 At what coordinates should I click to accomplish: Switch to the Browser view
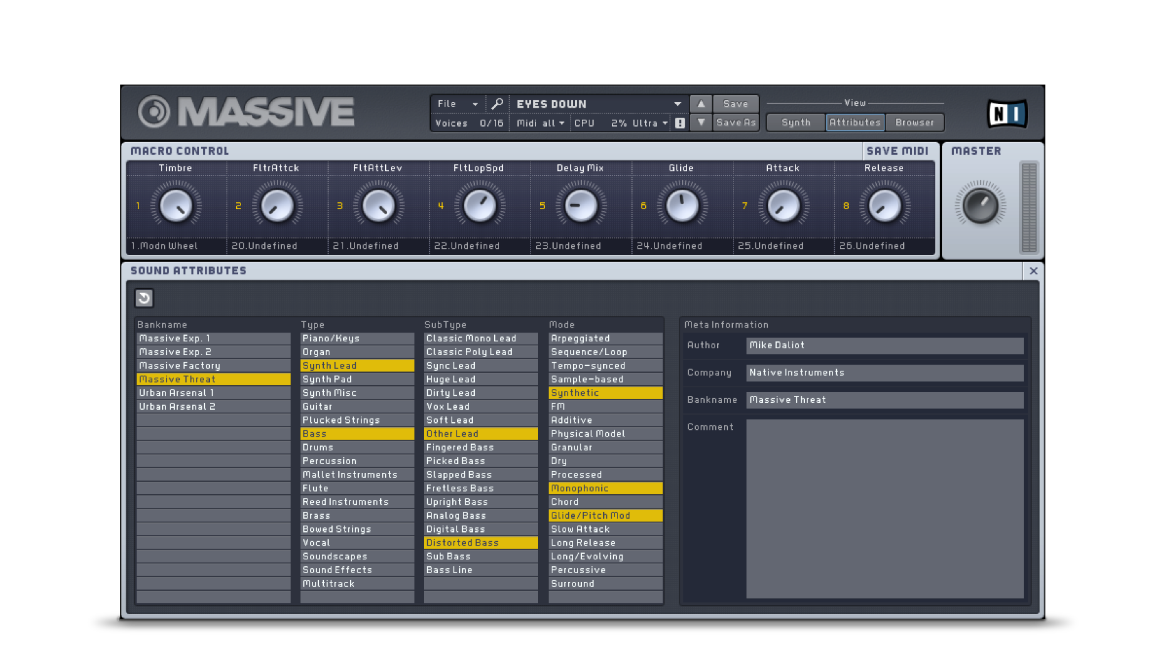pos(914,123)
